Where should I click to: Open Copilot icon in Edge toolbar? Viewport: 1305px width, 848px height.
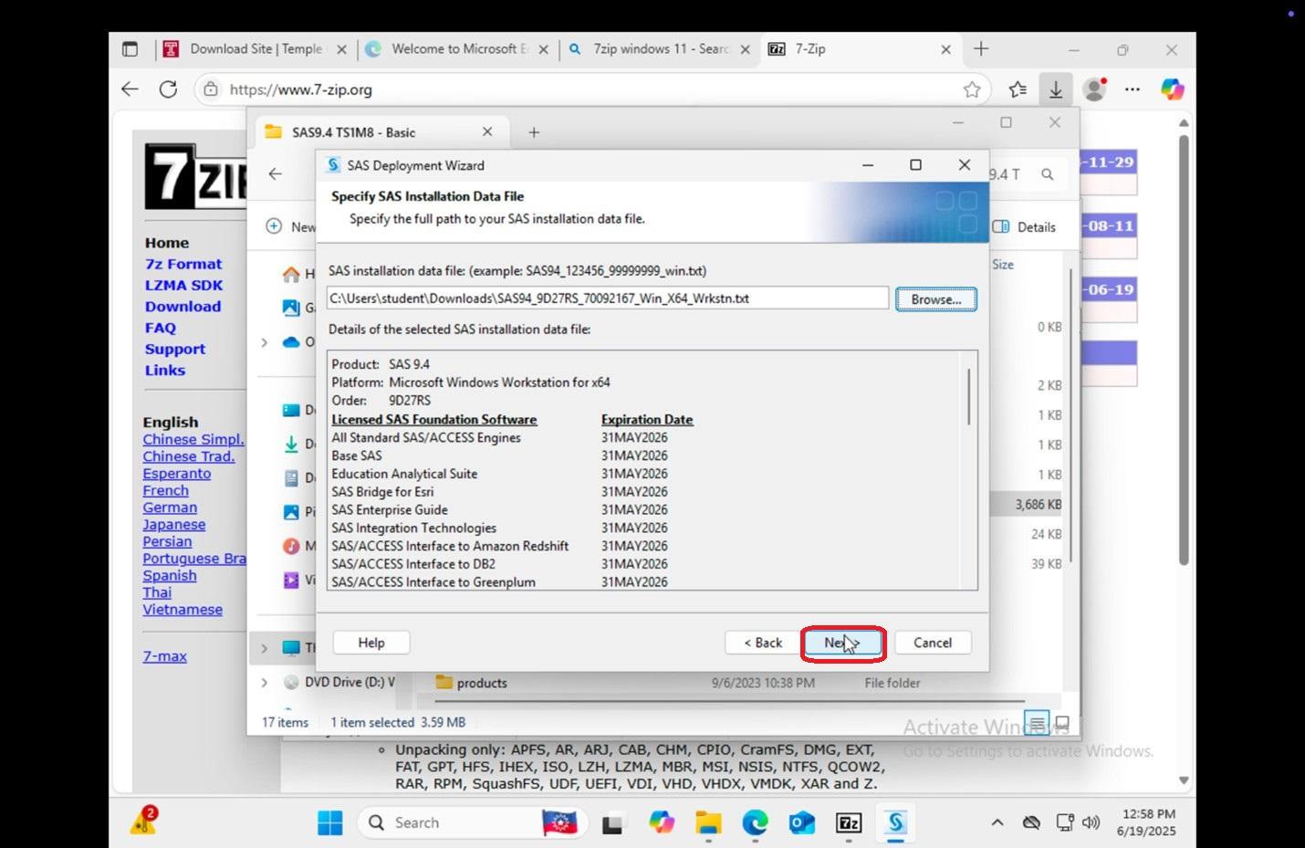tap(1172, 89)
